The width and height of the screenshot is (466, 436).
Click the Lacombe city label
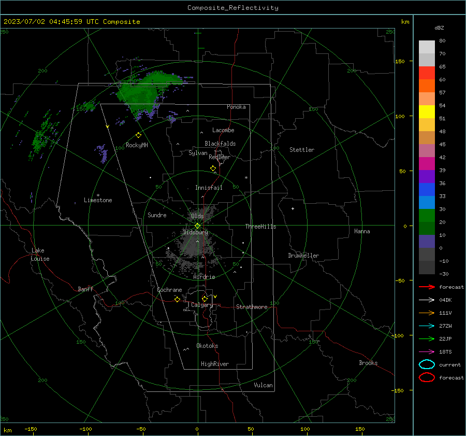(x=223, y=130)
